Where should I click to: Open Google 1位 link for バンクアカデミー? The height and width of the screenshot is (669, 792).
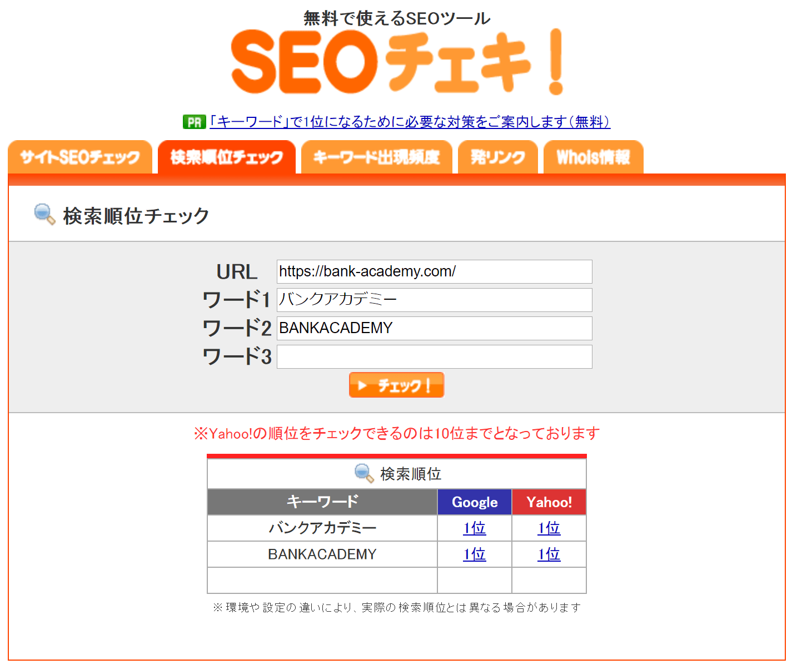click(475, 528)
